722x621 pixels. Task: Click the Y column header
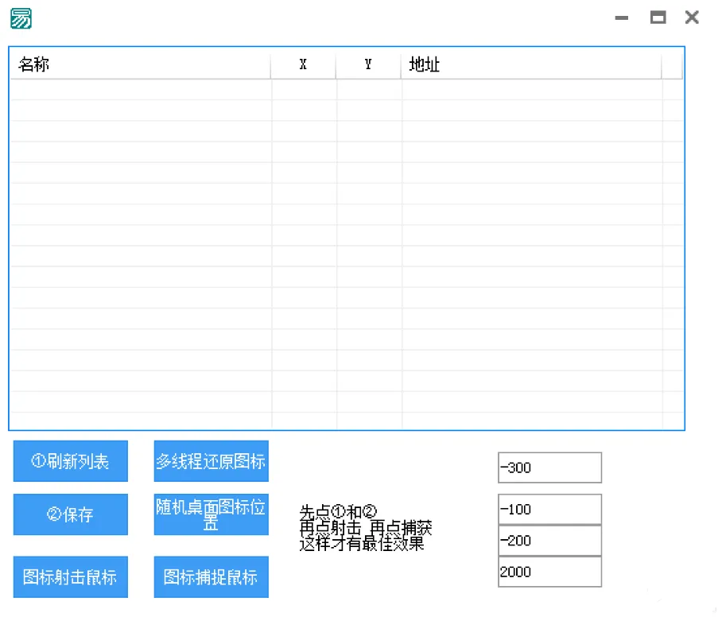[x=367, y=65]
